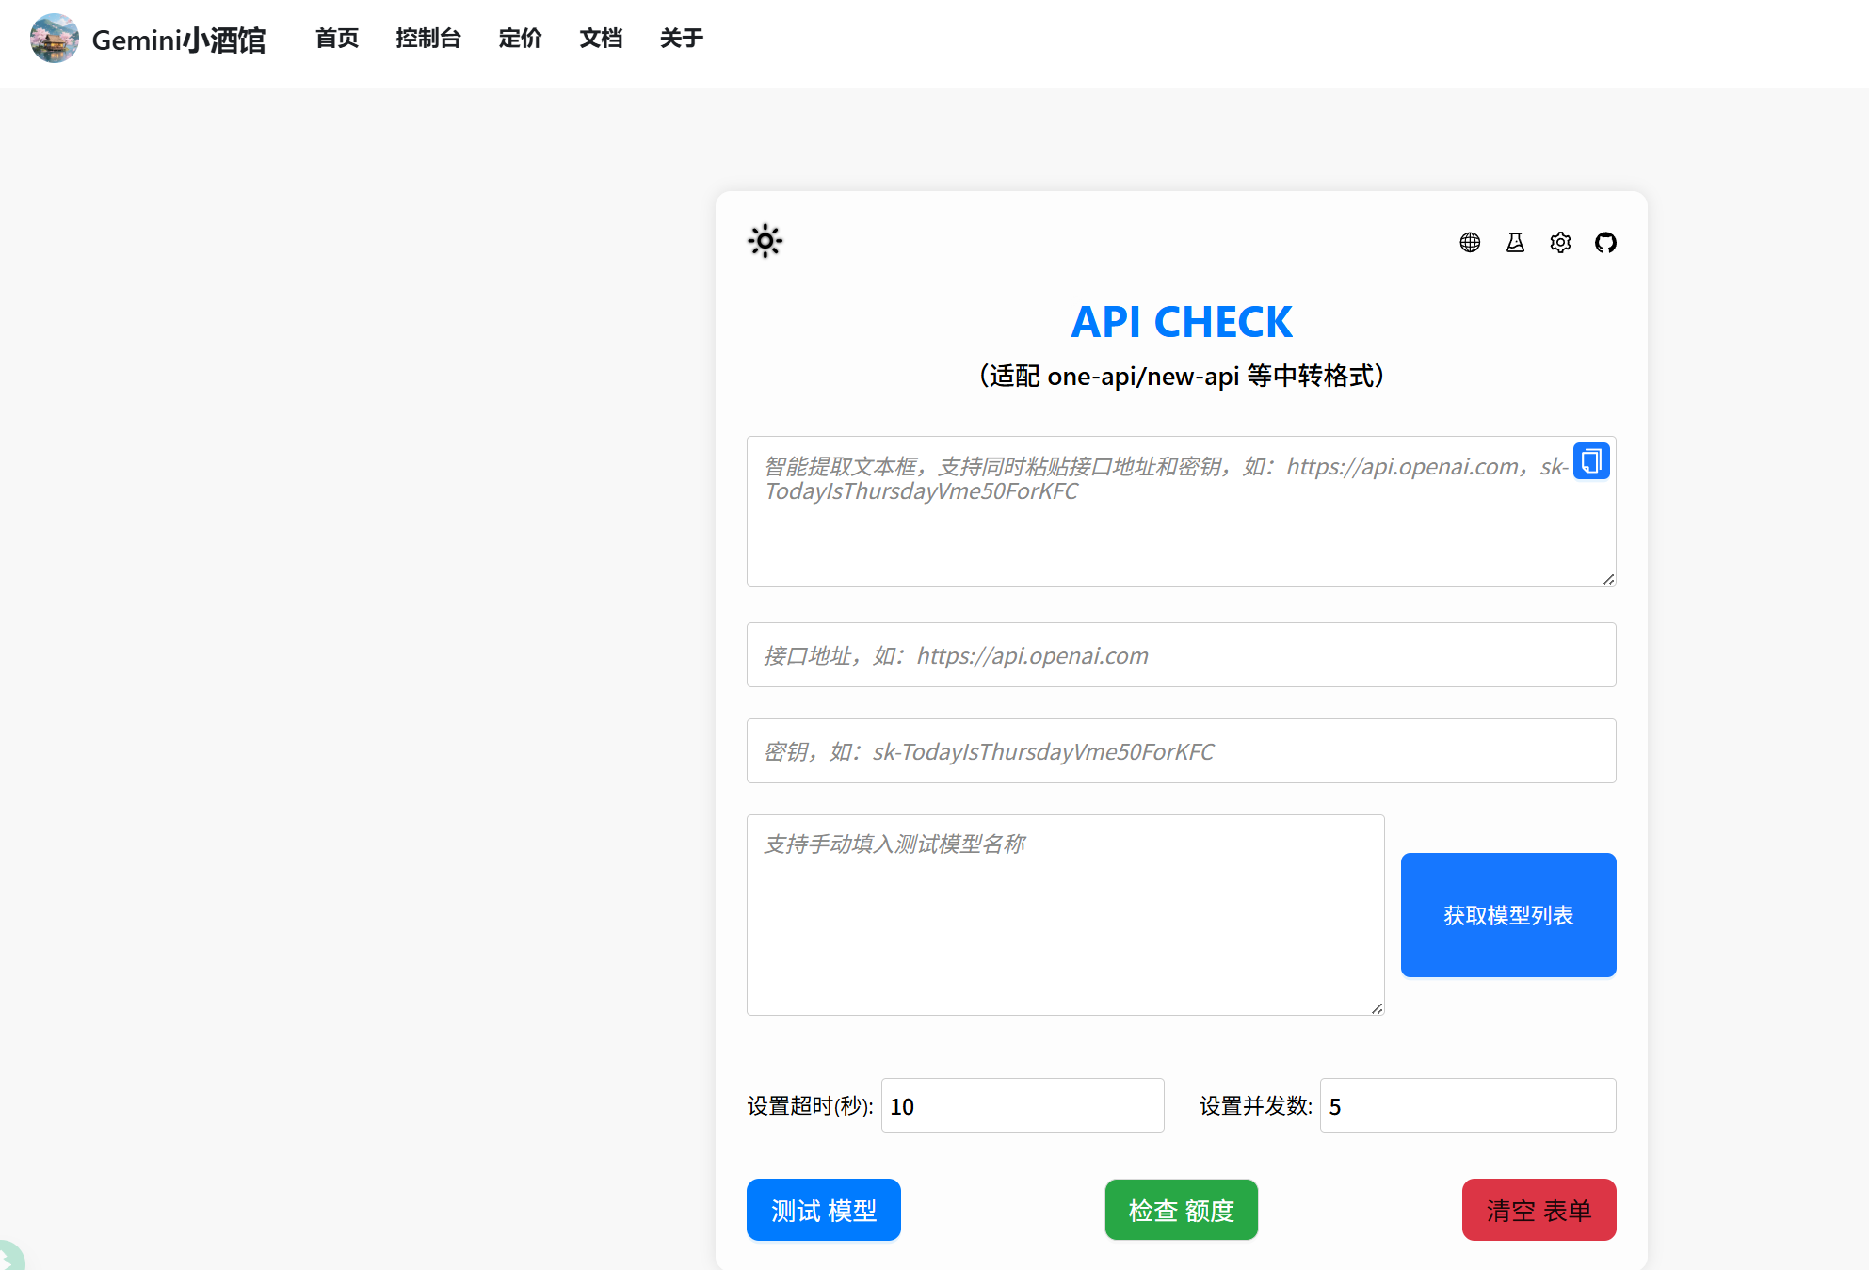Toggle the sun light/dark theme icon
Screen dimensions: 1869x1270
(x=765, y=241)
